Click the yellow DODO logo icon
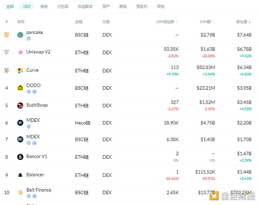 [x=20, y=88]
